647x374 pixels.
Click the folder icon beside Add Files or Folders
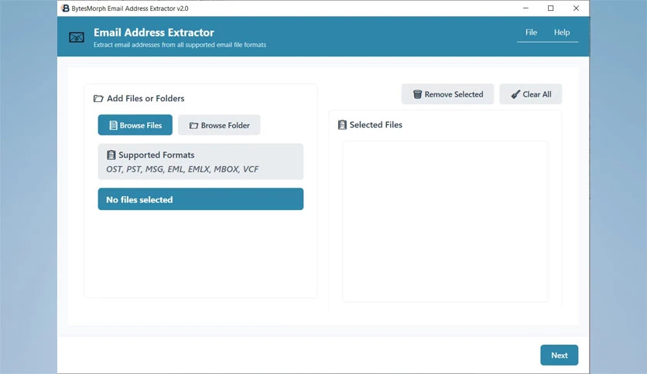pos(98,98)
